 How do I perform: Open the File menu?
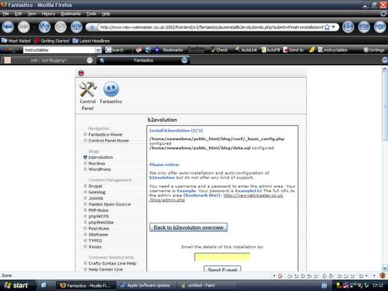click(6, 14)
